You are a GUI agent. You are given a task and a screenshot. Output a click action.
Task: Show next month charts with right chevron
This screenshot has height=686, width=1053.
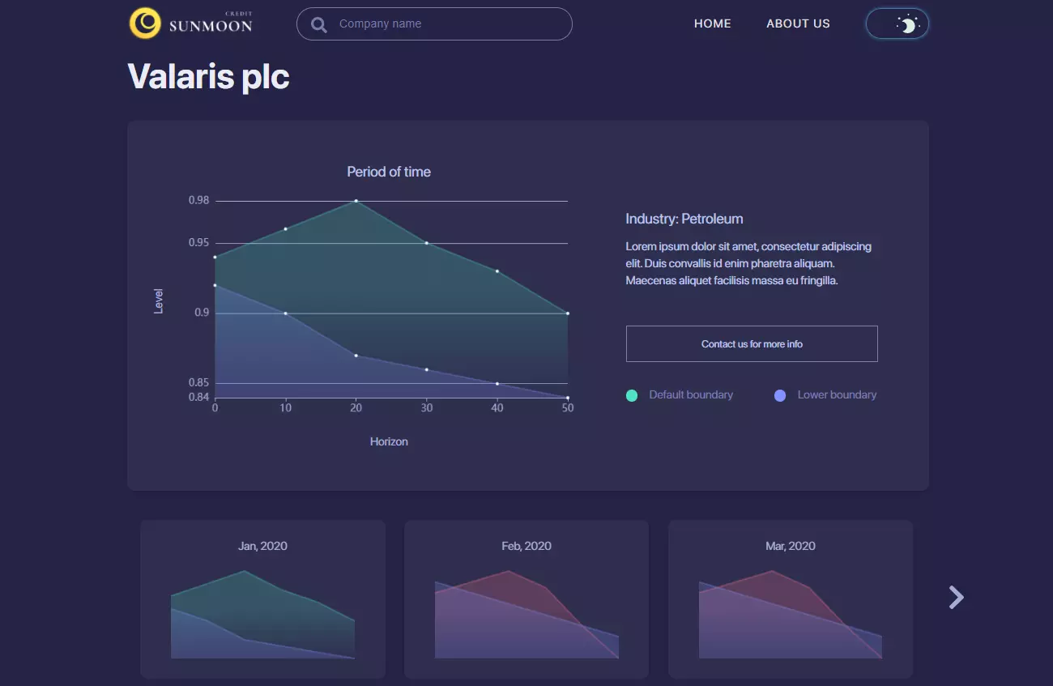957,598
